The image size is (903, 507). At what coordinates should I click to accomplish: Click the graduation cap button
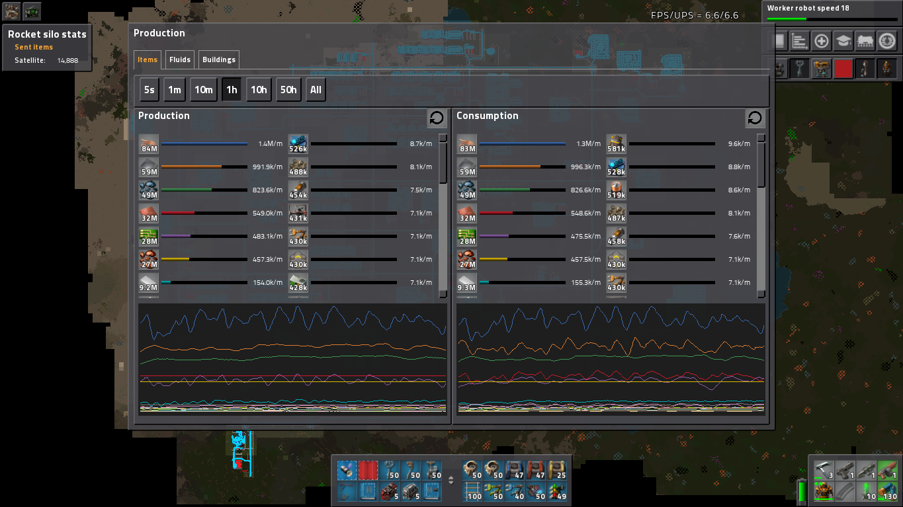coord(843,41)
